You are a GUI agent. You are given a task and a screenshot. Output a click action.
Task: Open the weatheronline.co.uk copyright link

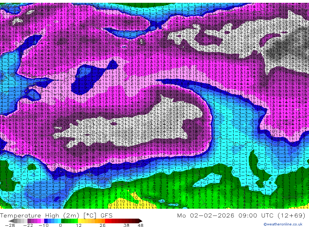283,224
